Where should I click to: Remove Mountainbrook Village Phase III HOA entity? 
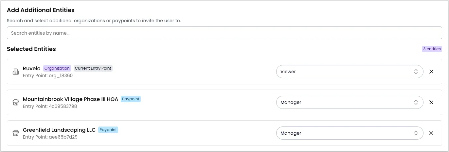[x=431, y=102]
